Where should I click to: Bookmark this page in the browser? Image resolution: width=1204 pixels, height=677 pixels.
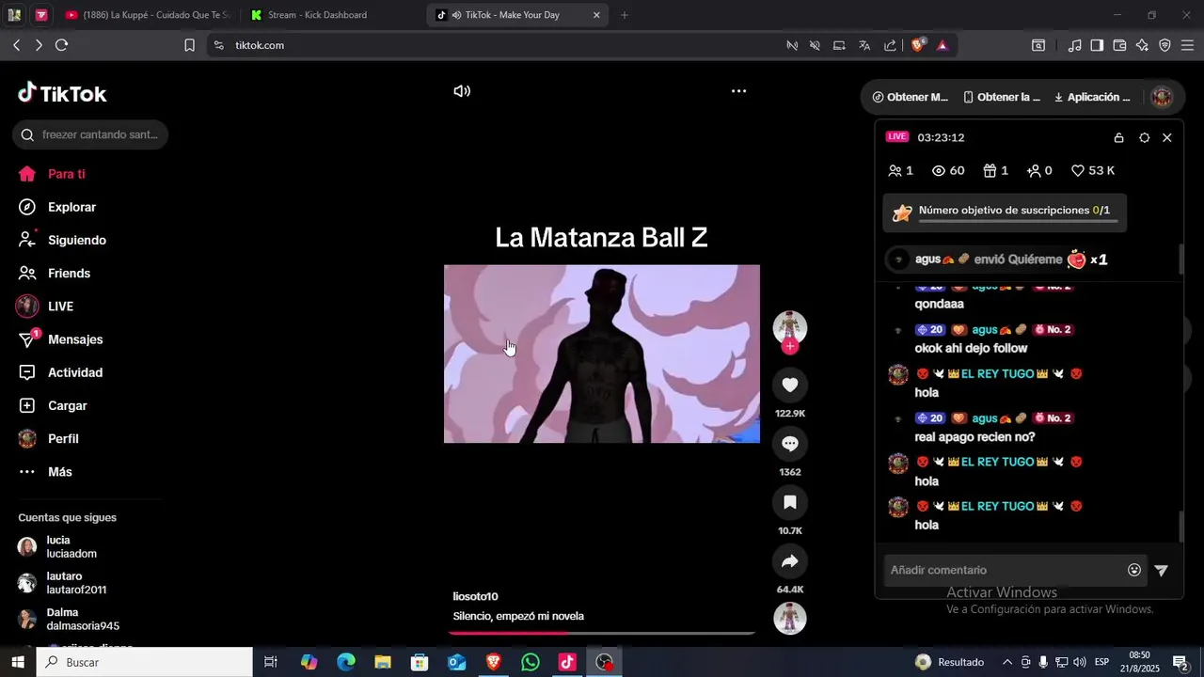(x=189, y=45)
